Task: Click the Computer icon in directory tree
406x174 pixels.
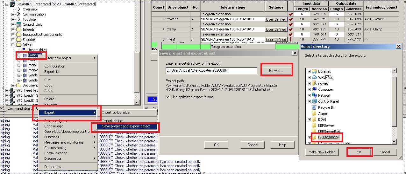Action: [314, 89]
